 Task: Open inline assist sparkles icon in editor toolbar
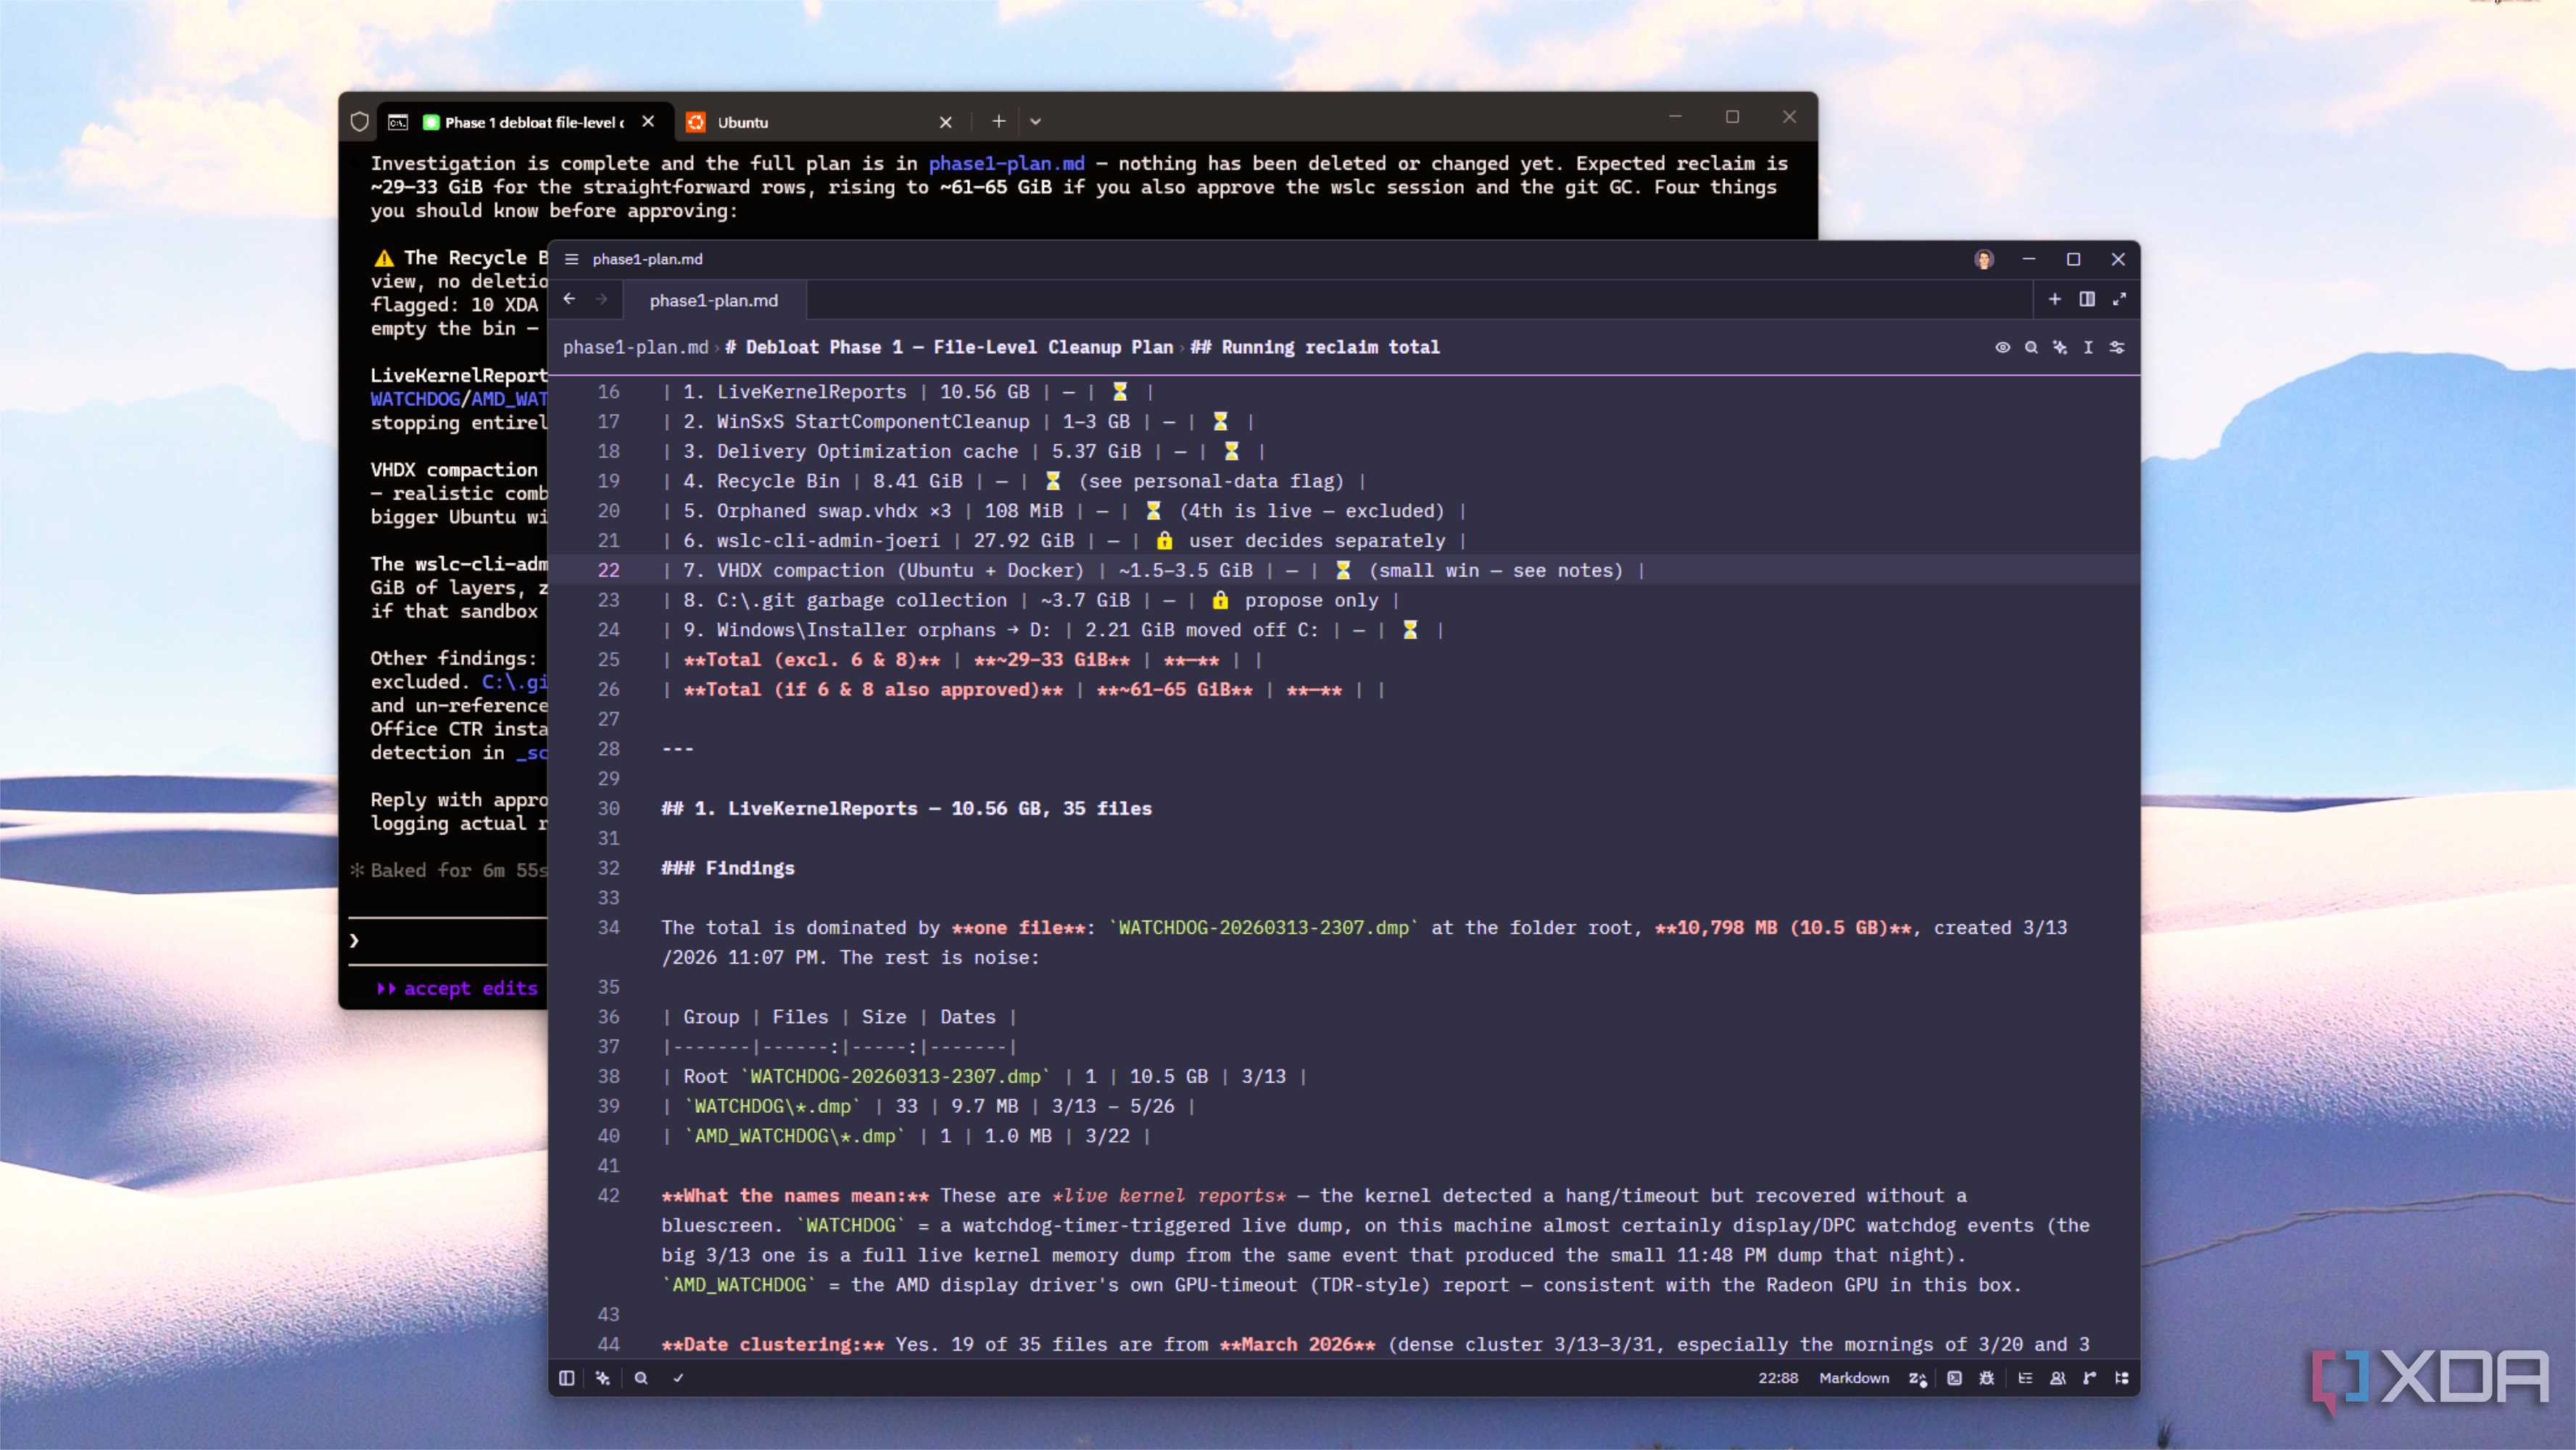point(2060,347)
